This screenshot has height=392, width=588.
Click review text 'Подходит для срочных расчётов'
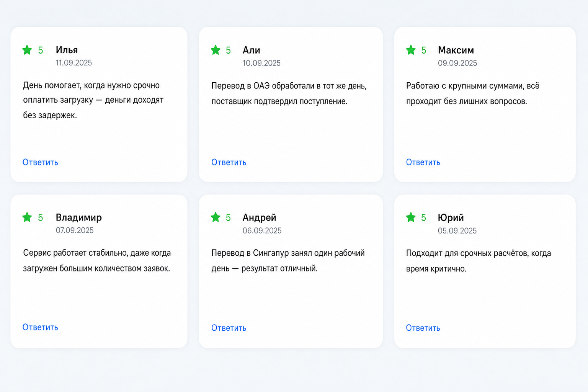467,253
